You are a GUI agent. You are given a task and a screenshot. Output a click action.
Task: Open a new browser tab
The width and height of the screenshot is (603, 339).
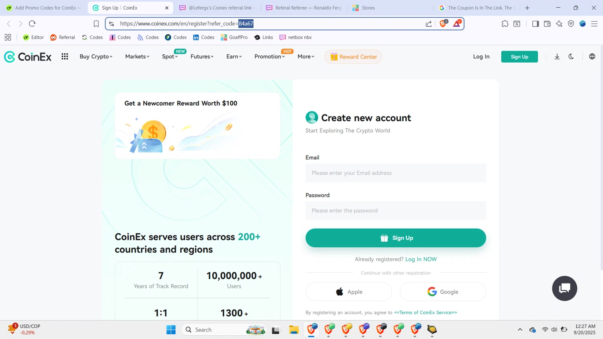(x=527, y=8)
